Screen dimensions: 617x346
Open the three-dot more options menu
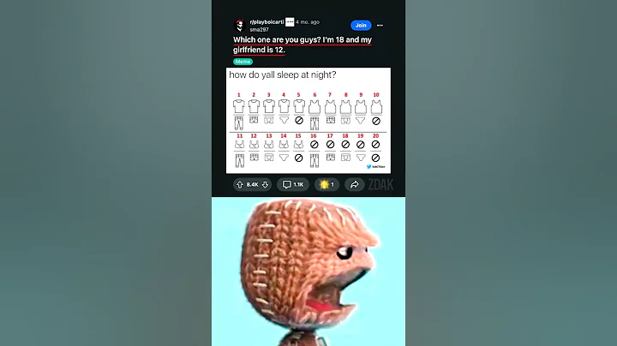(380, 25)
